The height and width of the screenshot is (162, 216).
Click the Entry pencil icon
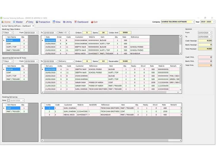(x=27, y=22)
